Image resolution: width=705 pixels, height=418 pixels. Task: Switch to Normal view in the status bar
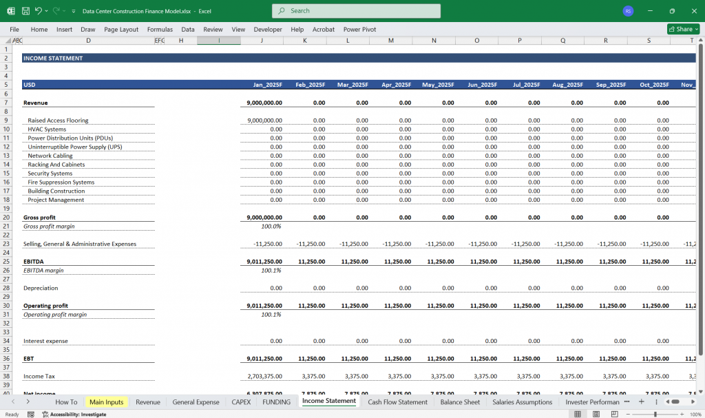577,412
